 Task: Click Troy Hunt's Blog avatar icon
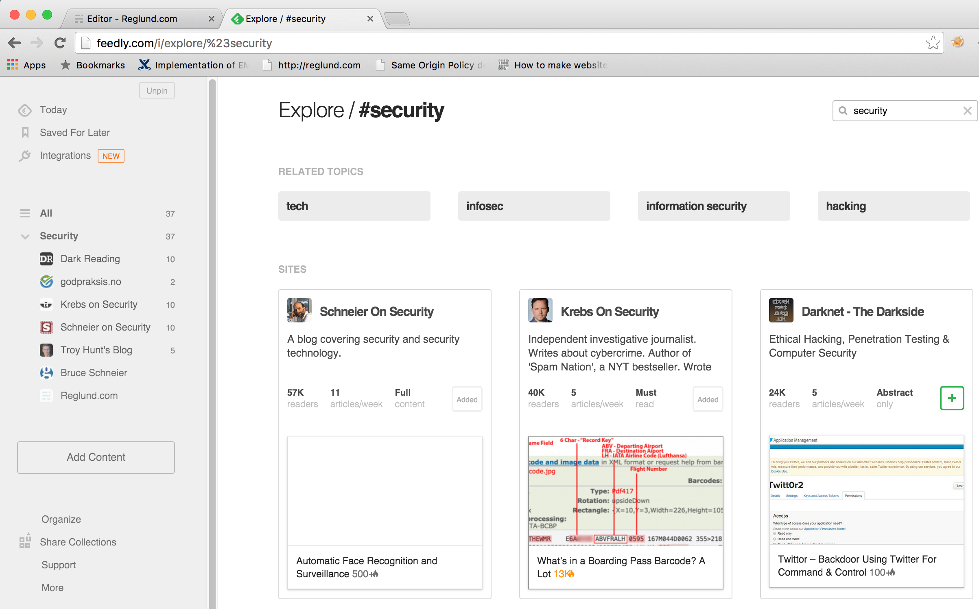[46, 350]
